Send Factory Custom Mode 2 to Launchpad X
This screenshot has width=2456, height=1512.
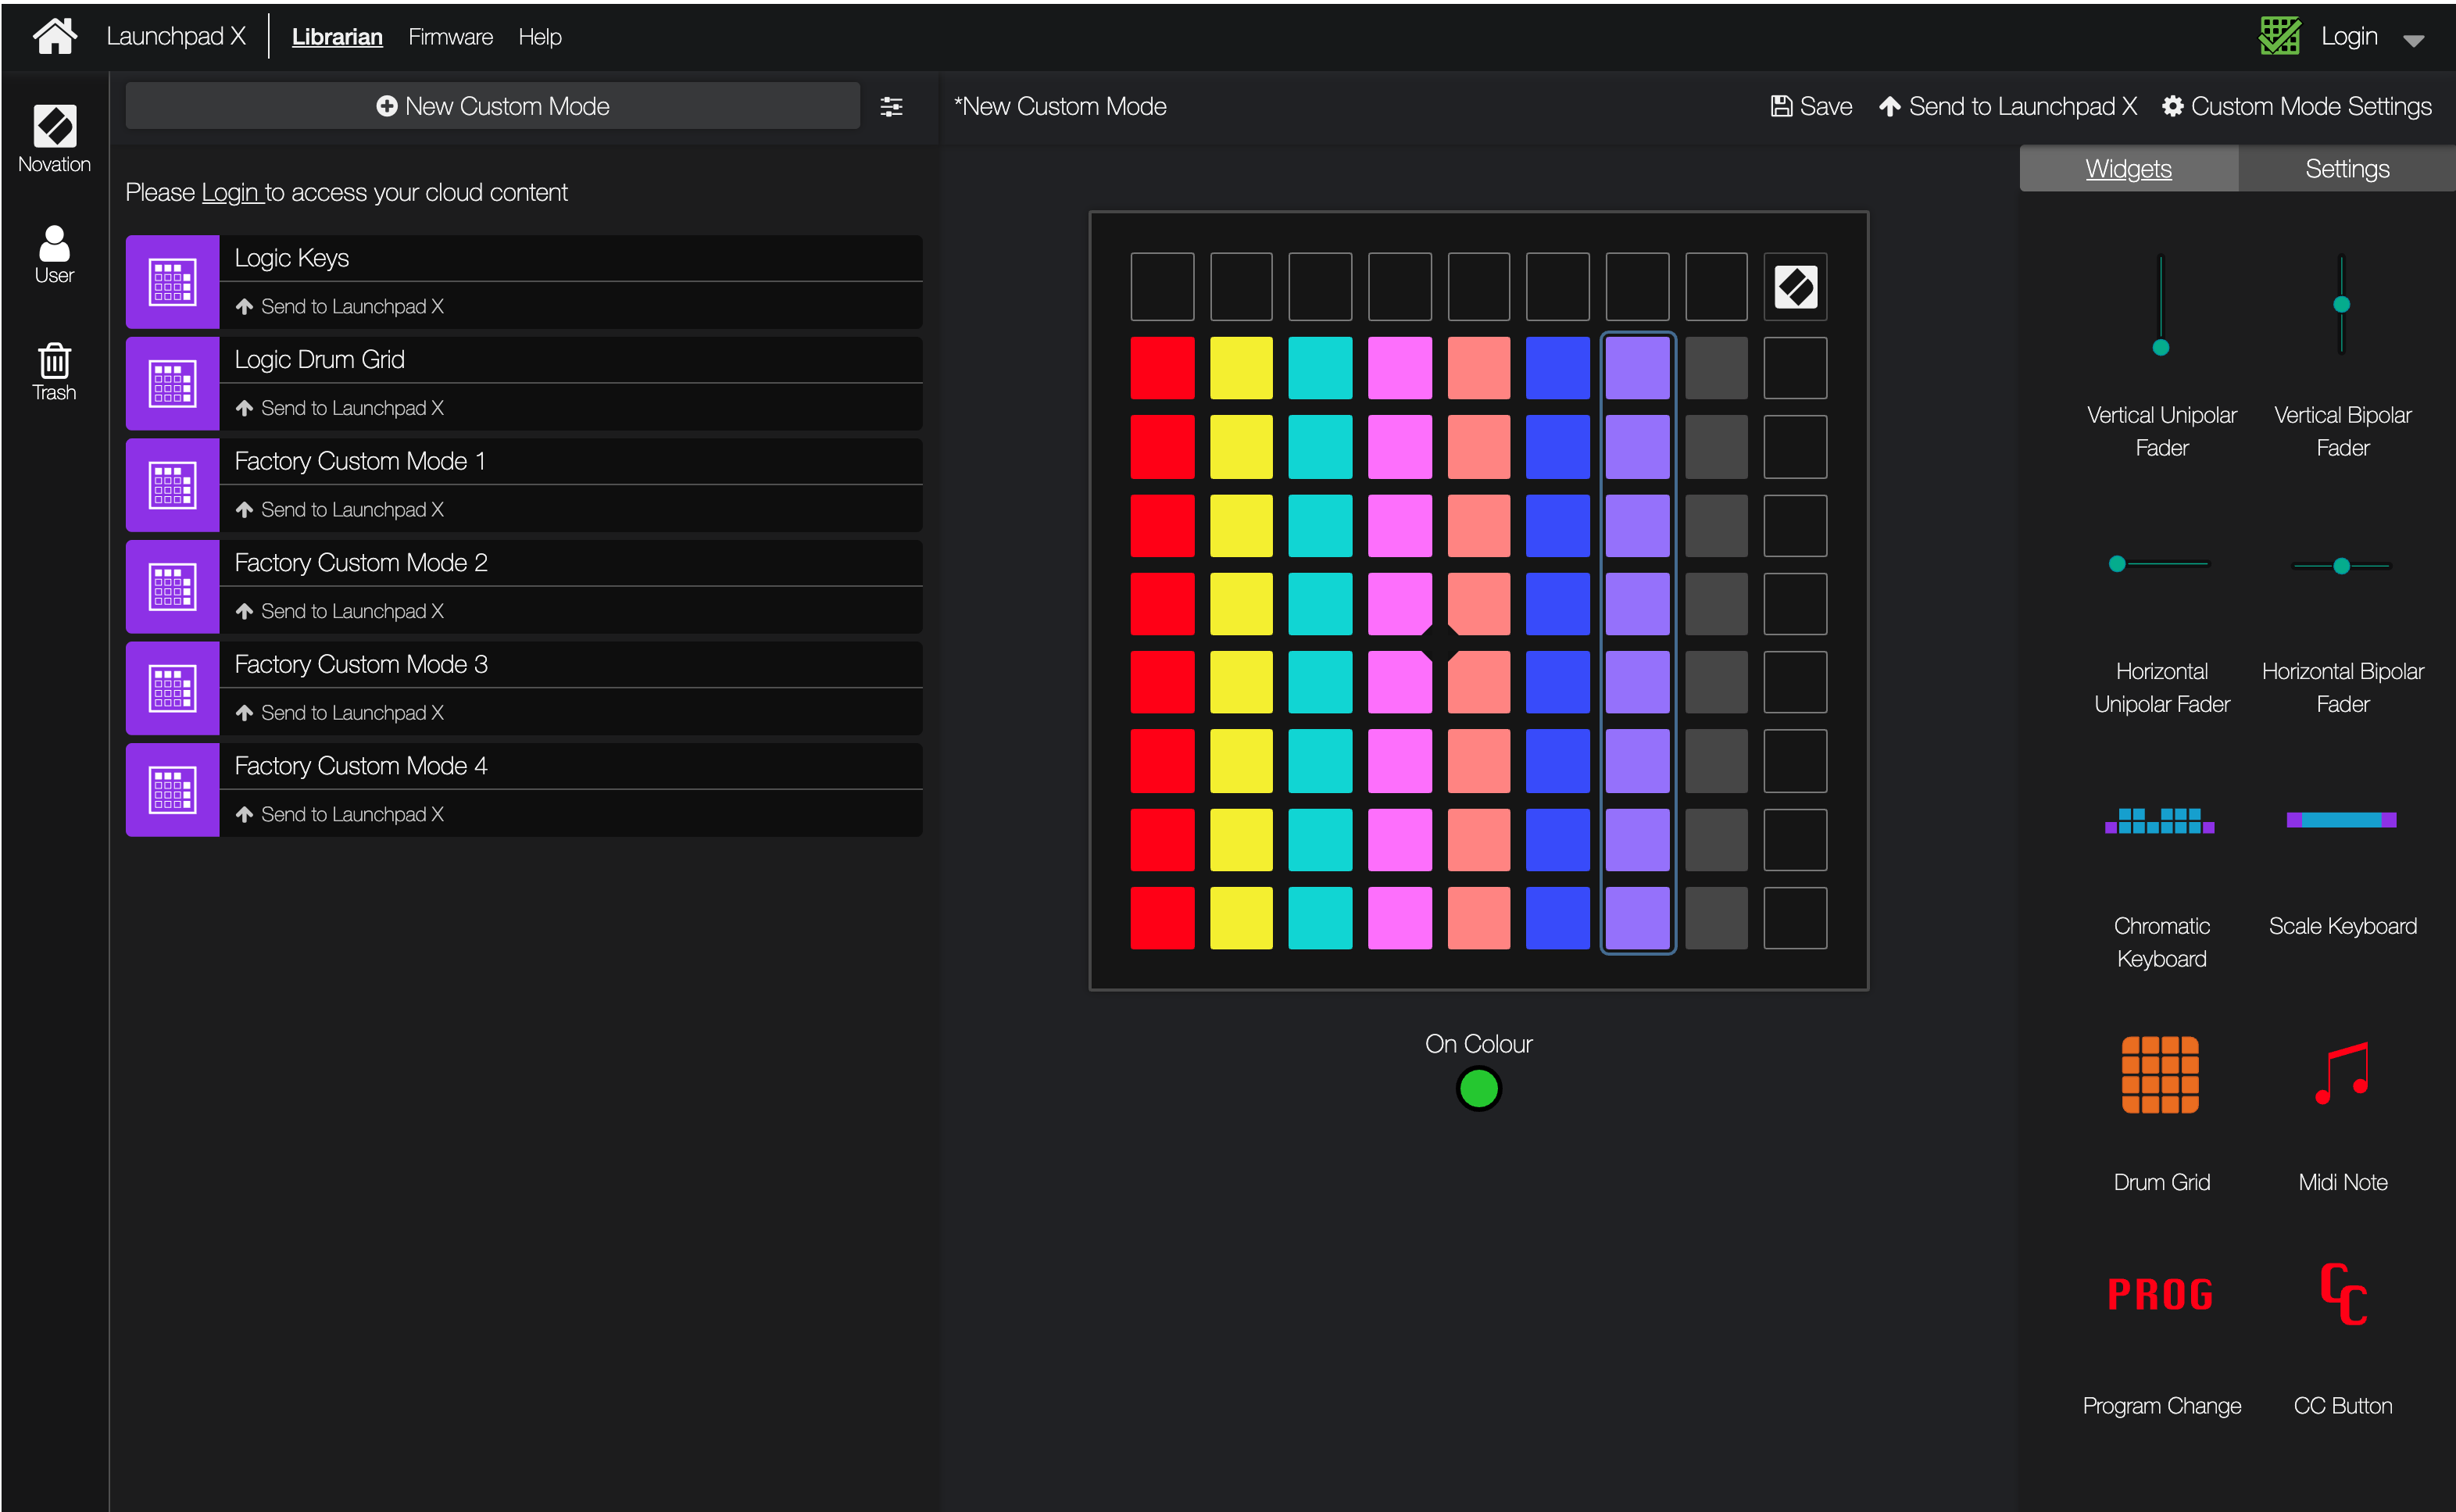340,611
